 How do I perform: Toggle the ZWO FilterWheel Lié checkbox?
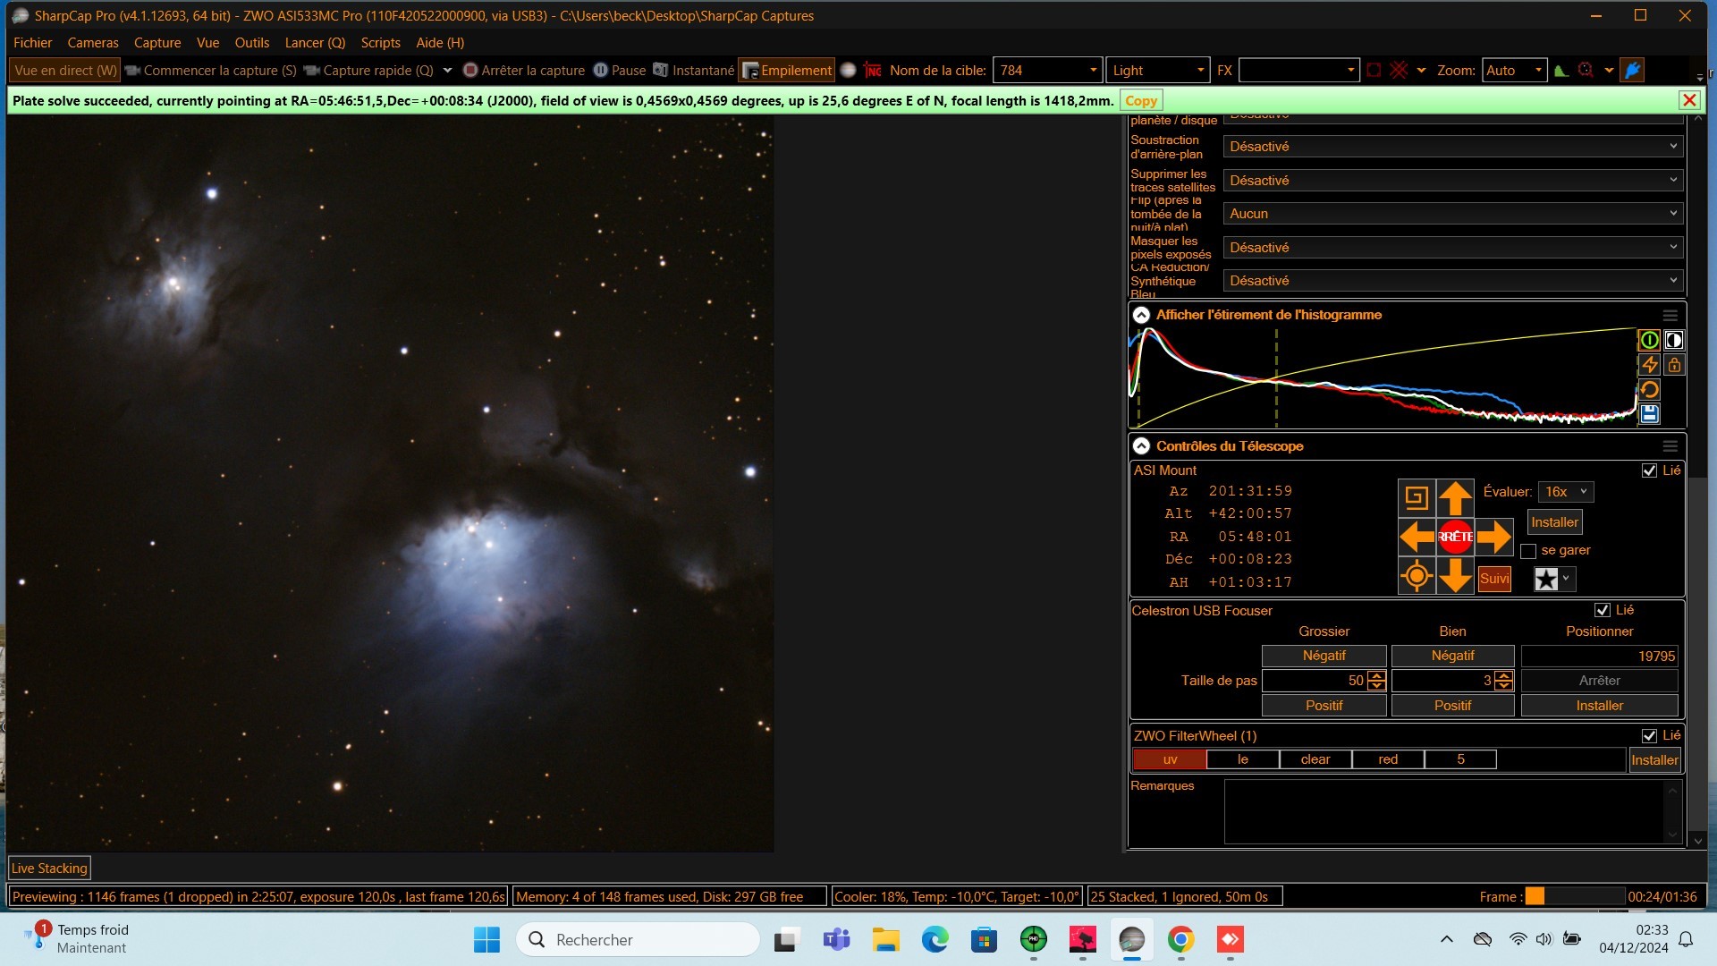click(1649, 735)
